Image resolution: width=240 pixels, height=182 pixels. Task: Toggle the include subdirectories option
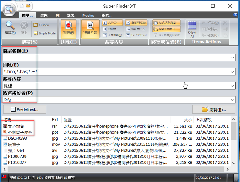tap(166, 29)
